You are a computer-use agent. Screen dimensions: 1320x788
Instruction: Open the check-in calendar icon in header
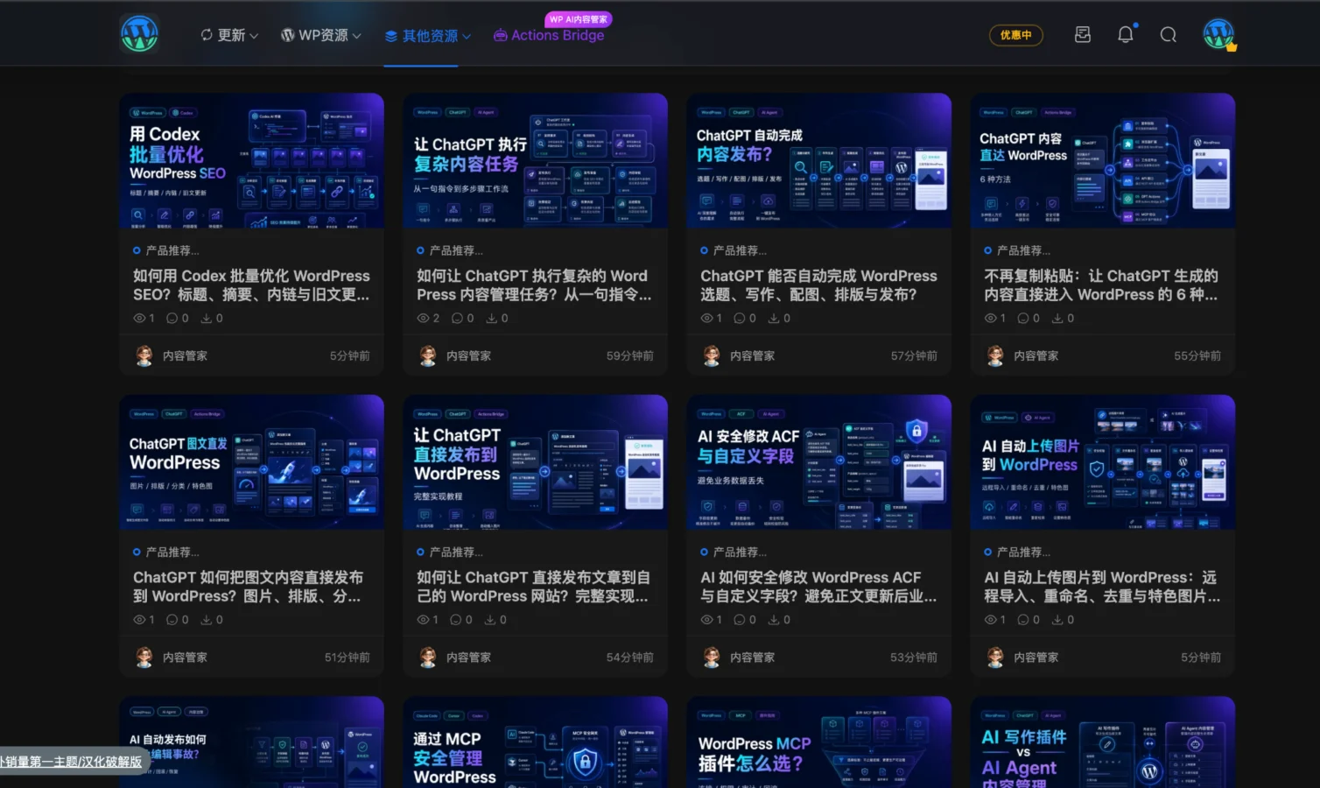[1083, 34]
